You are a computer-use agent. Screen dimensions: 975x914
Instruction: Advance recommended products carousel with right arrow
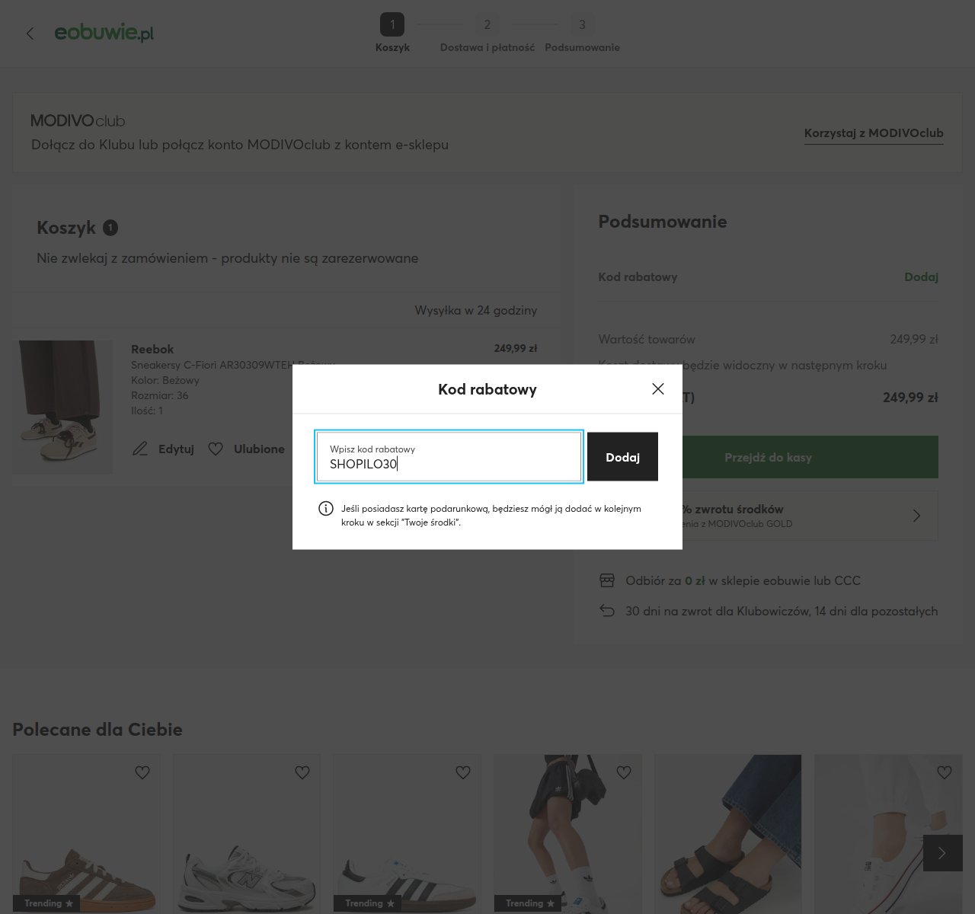[x=943, y=853]
